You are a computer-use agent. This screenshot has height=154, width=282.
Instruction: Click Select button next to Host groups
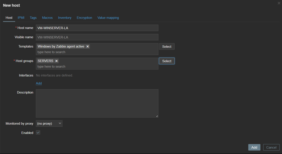coord(167,61)
